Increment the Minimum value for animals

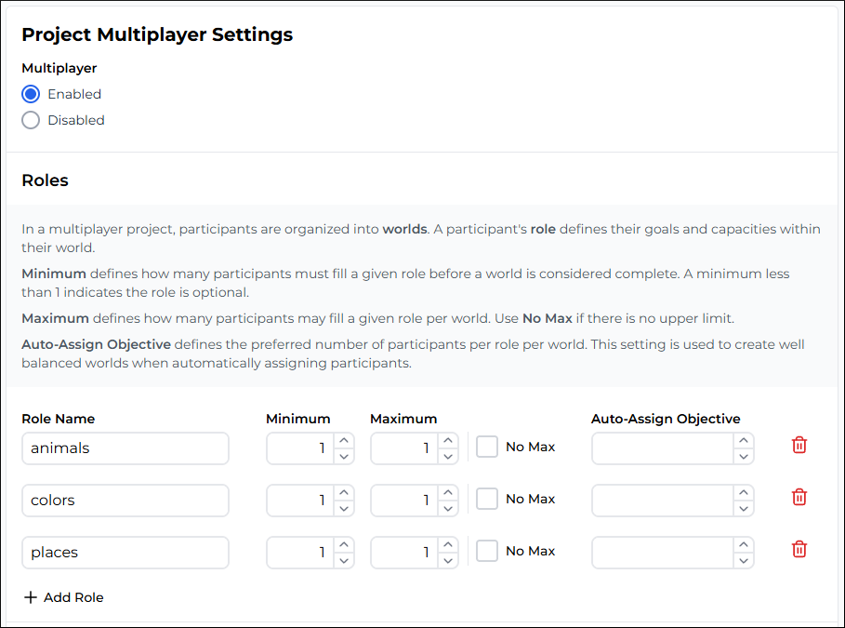[x=343, y=441]
